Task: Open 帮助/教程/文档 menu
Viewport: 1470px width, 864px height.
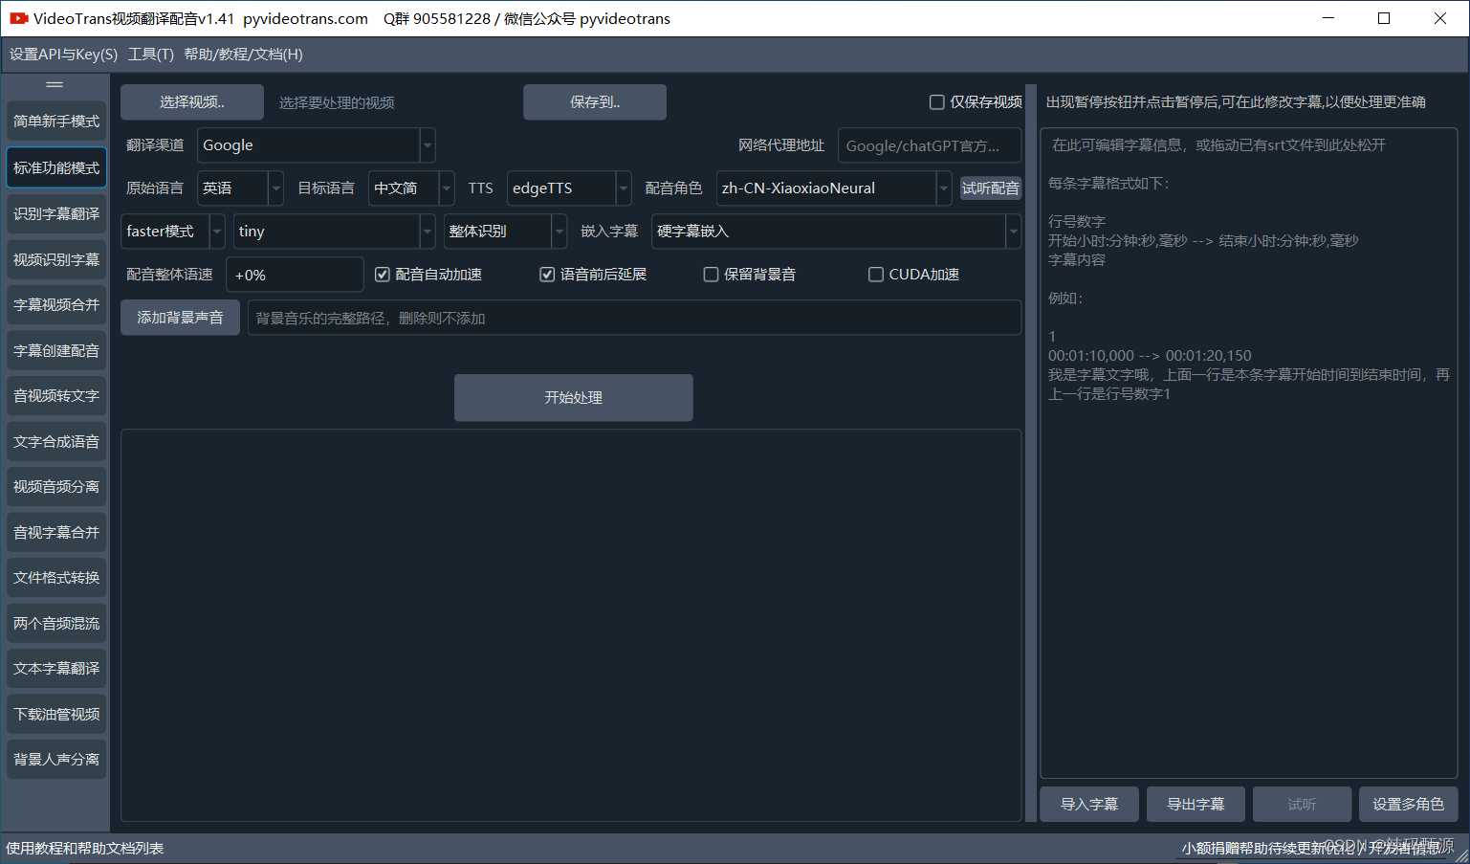Action: (x=244, y=55)
